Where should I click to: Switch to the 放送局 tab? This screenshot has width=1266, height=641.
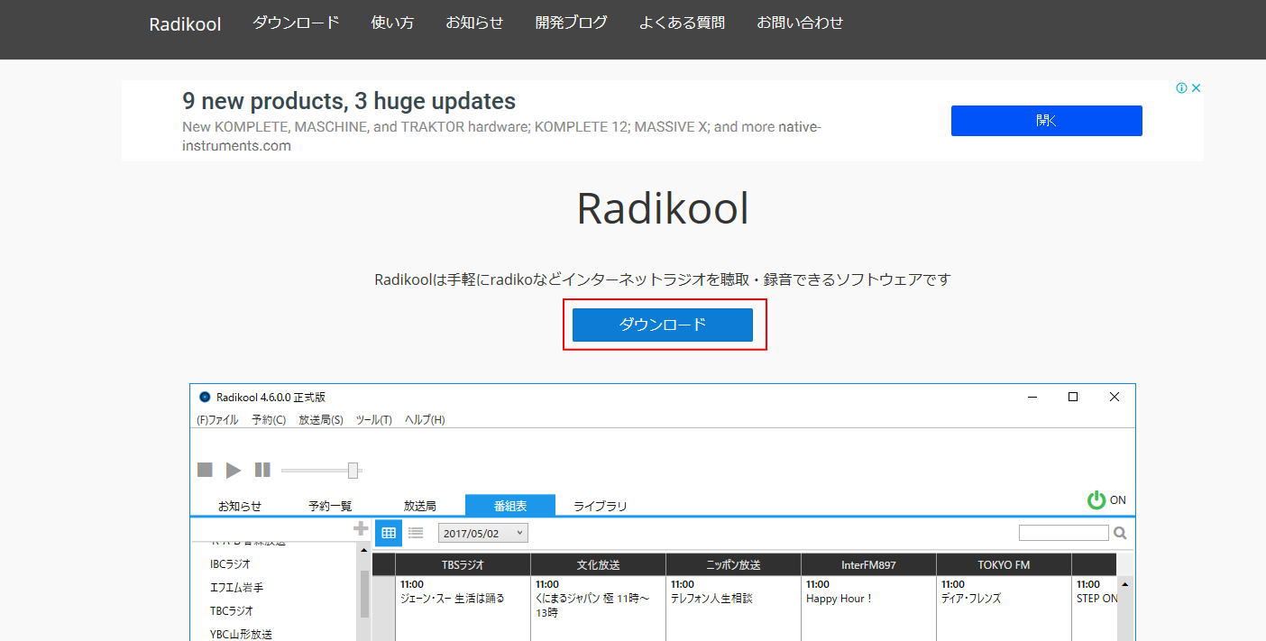pyautogui.click(x=420, y=506)
